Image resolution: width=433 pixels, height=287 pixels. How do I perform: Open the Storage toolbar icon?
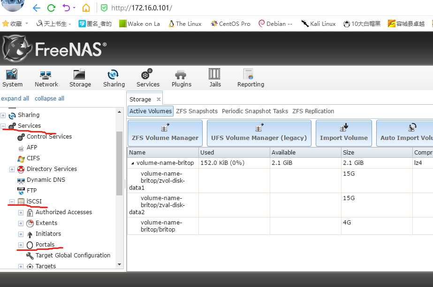[80, 78]
